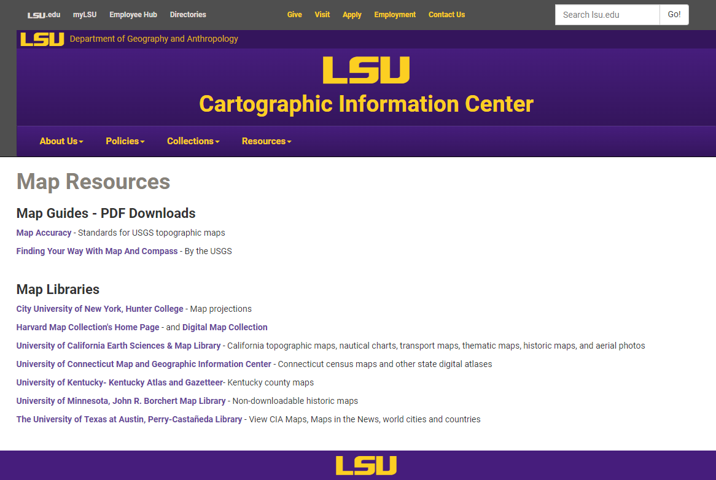The width and height of the screenshot is (716, 480).
Task: Open the Employee Hub link
Action: click(133, 15)
